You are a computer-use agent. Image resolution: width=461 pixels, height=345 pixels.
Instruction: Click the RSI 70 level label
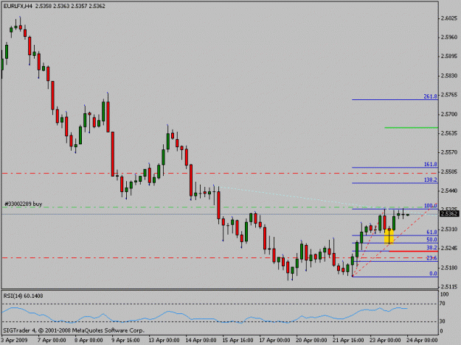pos(442,304)
